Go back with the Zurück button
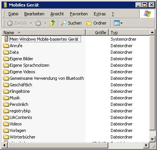157x150 pixels. pyautogui.click(x=17, y=23)
